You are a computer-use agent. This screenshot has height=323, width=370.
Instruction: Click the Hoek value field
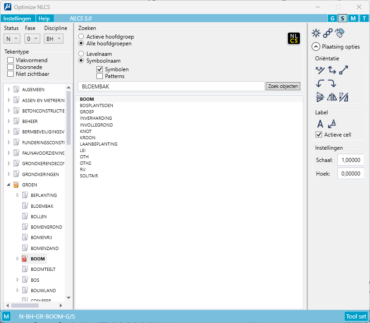(351, 174)
